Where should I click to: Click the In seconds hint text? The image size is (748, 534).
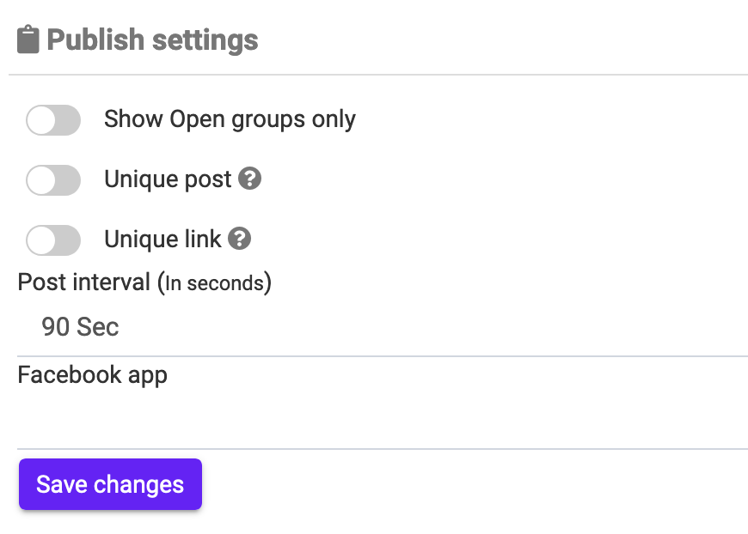point(214,283)
